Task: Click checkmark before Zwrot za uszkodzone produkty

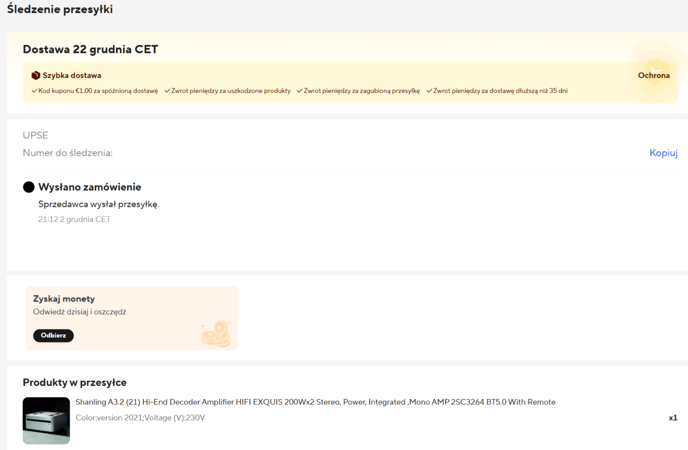Action: click(x=167, y=90)
